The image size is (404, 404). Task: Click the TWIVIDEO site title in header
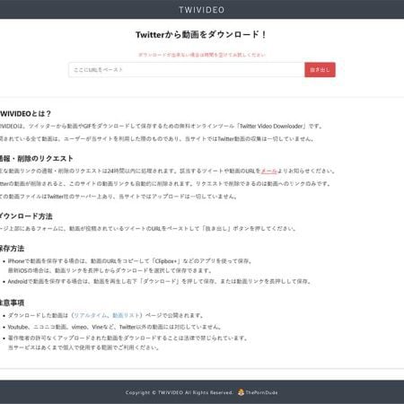pyautogui.click(x=201, y=10)
